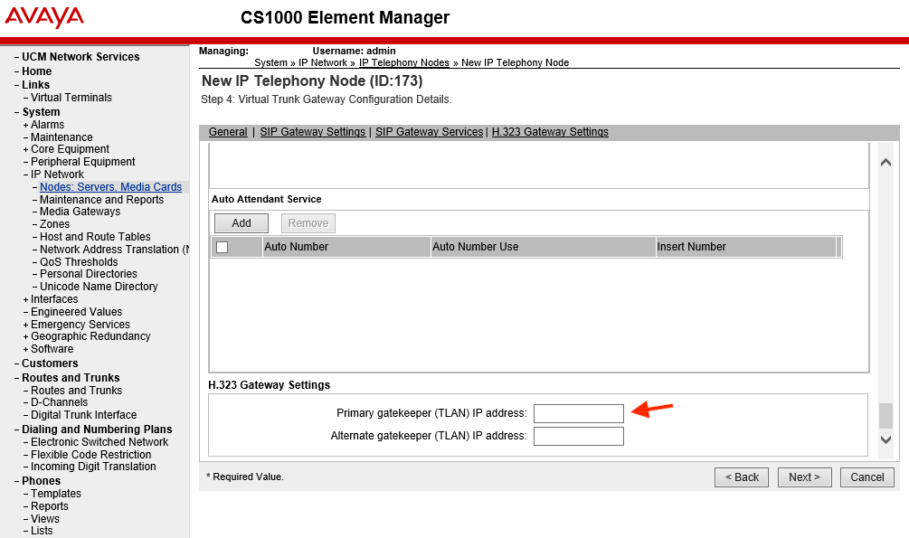Expand the Software tree item
909x538 pixels.
25,350
